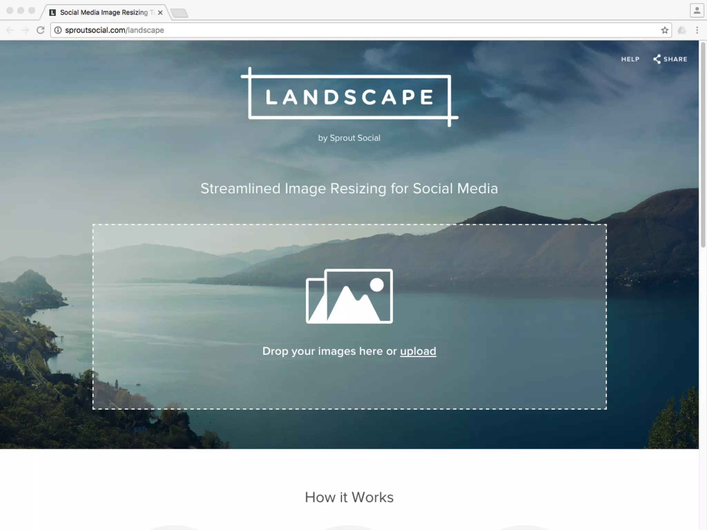Screen dimensions: 707x530
Task: Click the cloud extension icon in toolbar
Action: 681,30
